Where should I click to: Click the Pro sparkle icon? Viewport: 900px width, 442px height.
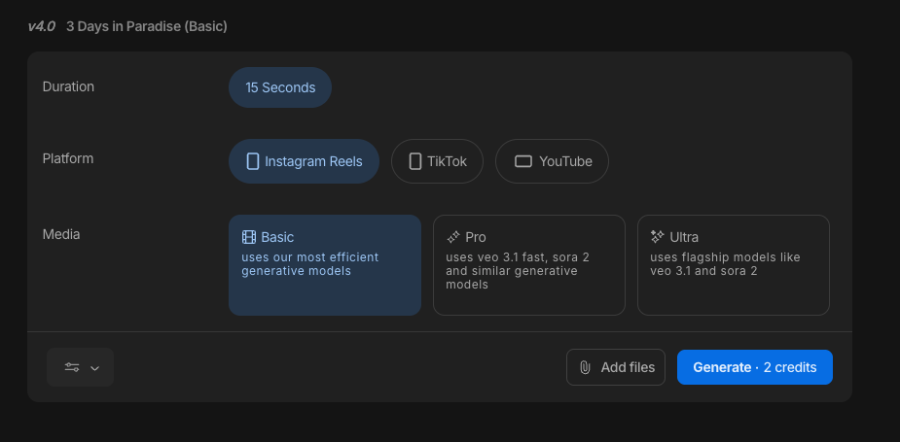pos(453,237)
